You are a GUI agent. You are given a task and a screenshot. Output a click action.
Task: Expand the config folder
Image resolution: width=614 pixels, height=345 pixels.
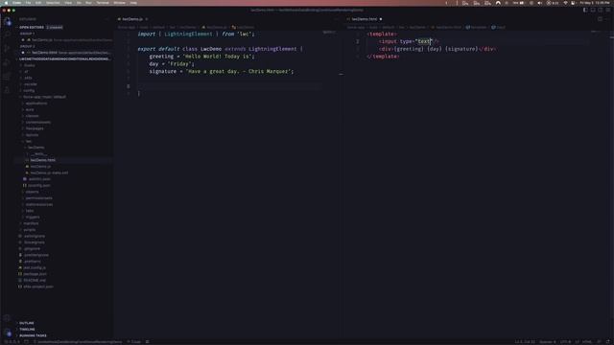click(x=29, y=90)
